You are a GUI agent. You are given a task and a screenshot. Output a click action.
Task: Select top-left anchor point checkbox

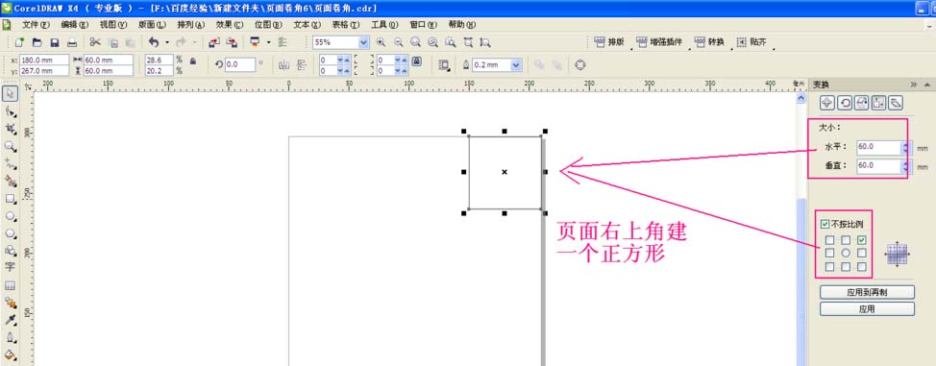click(829, 240)
